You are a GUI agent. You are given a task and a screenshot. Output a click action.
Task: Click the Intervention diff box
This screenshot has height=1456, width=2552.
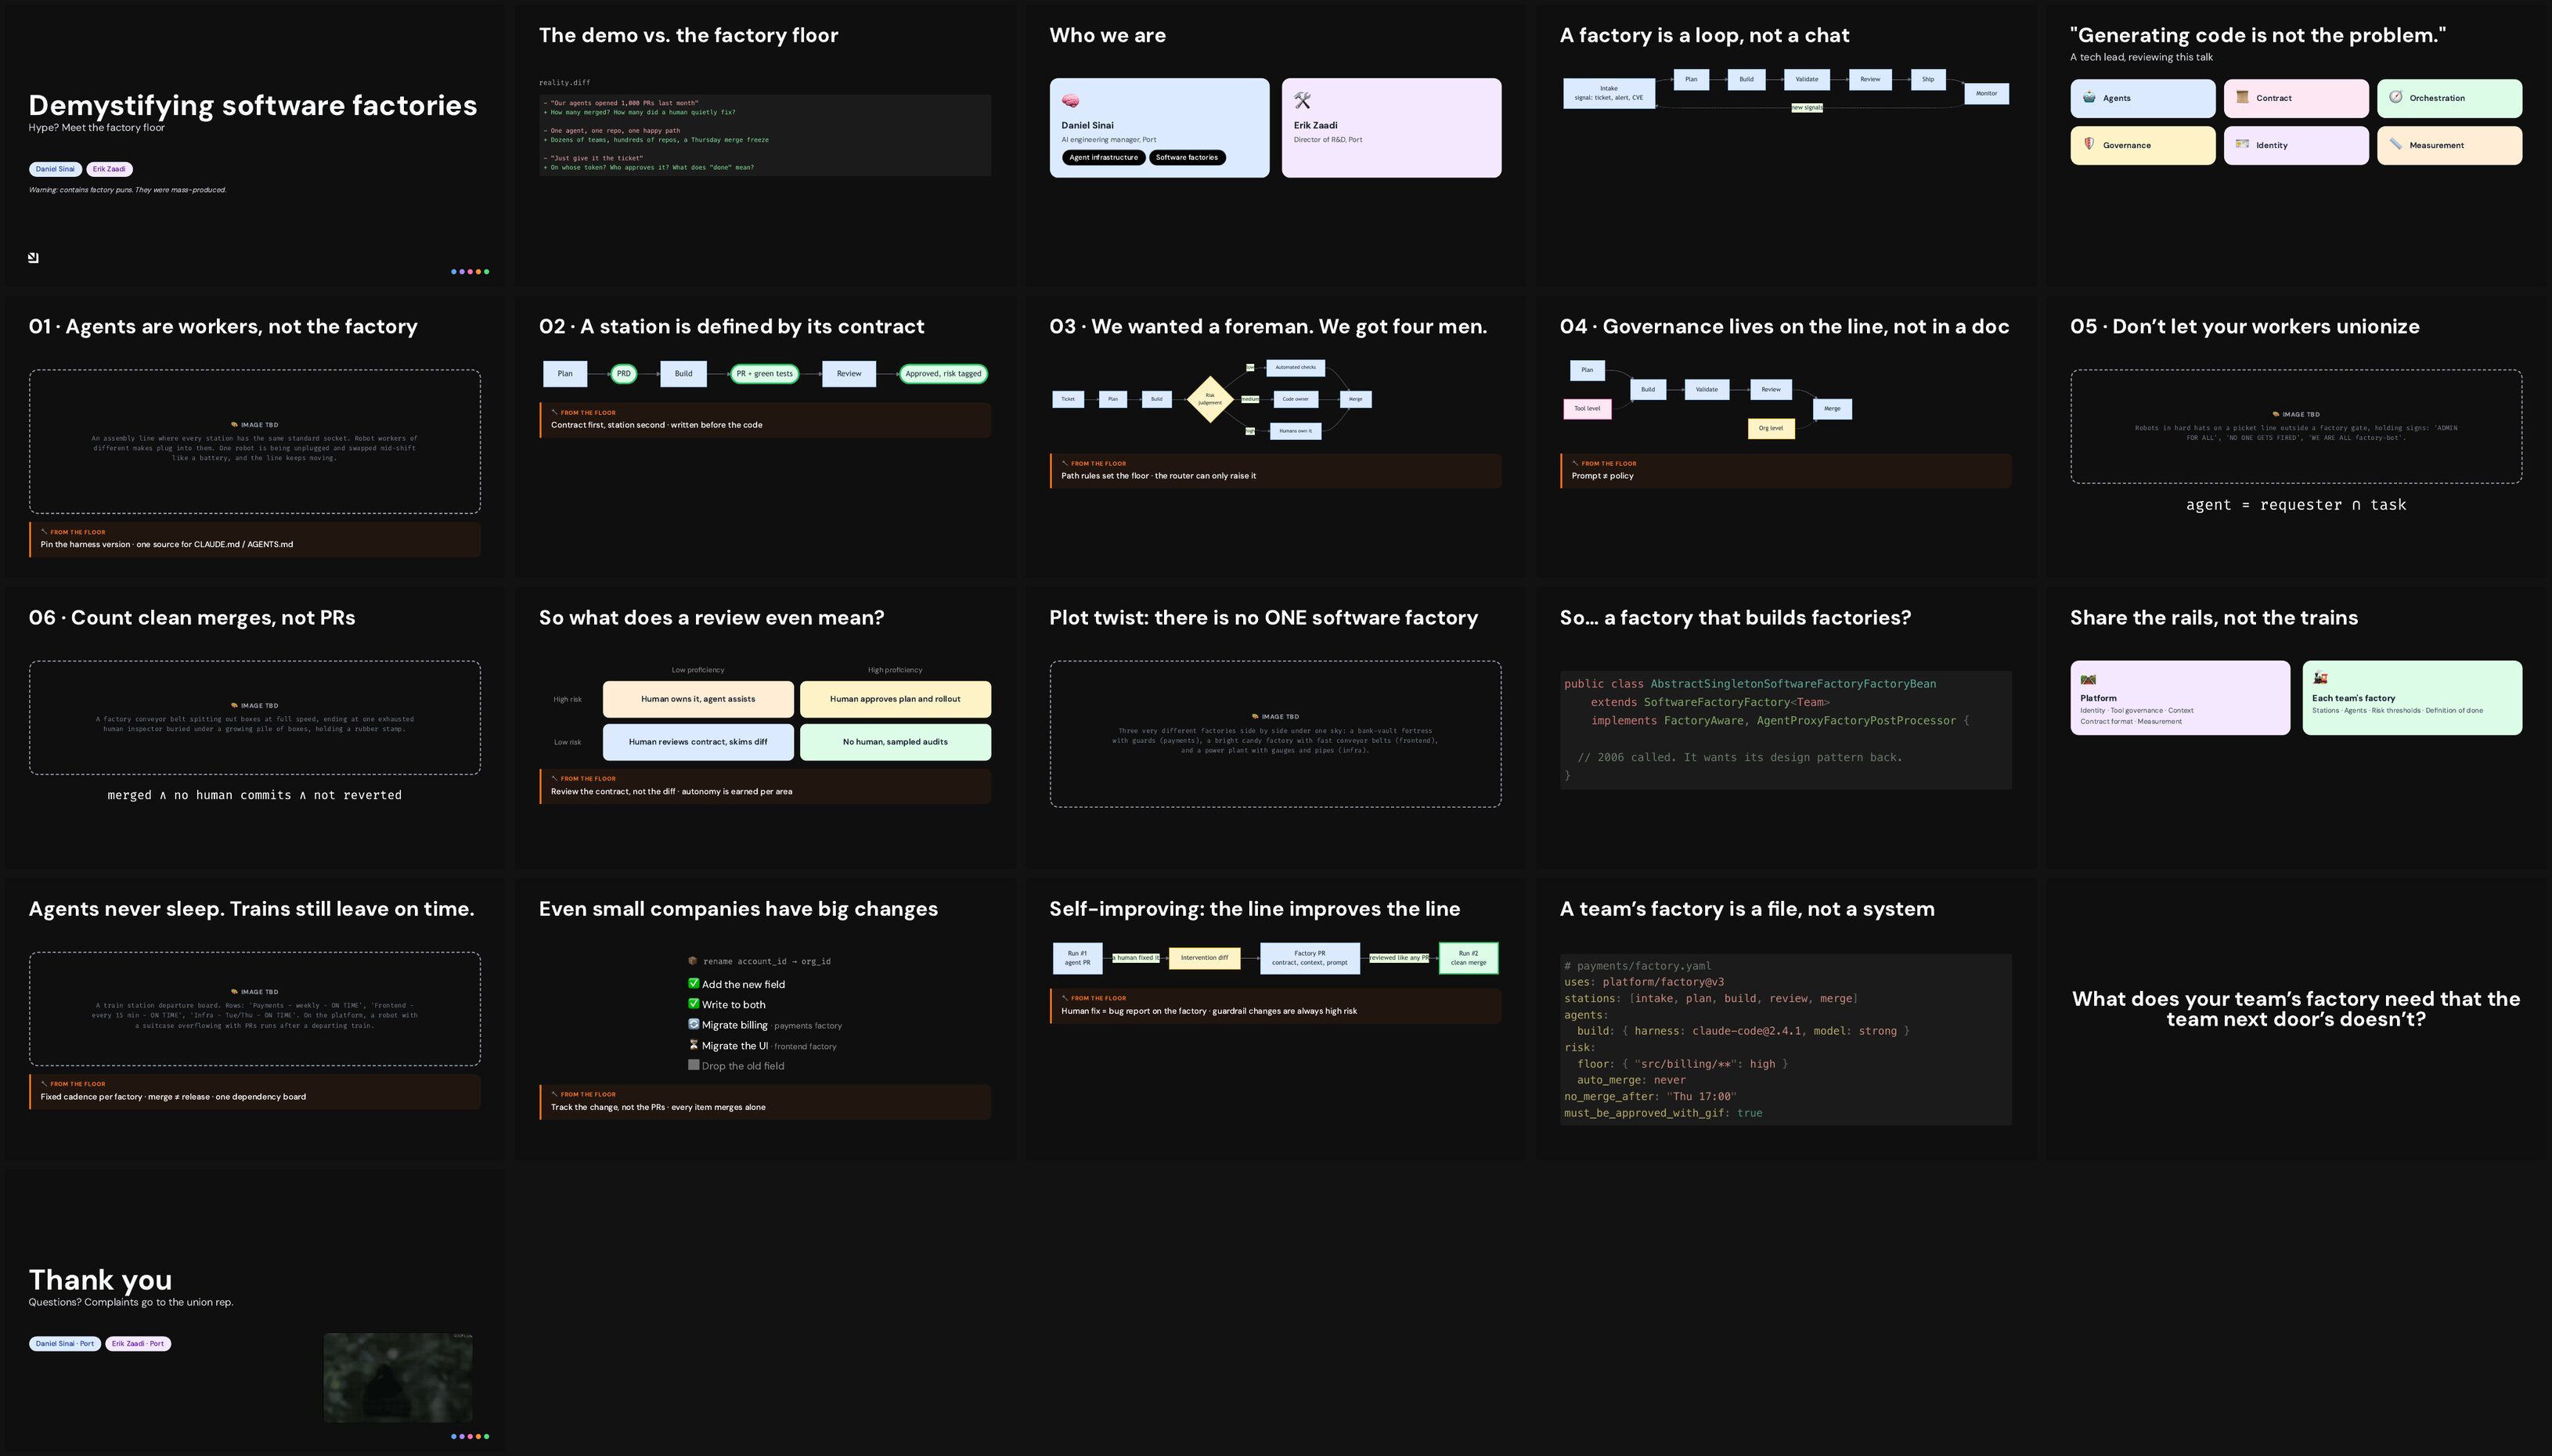point(1204,958)
